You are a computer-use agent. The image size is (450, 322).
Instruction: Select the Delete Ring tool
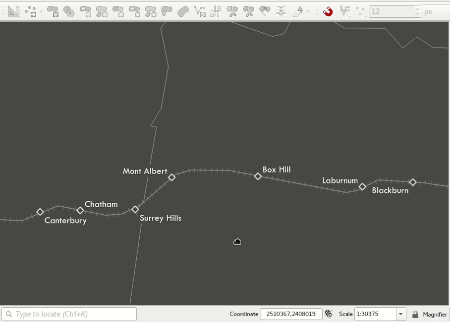point(134,11)
